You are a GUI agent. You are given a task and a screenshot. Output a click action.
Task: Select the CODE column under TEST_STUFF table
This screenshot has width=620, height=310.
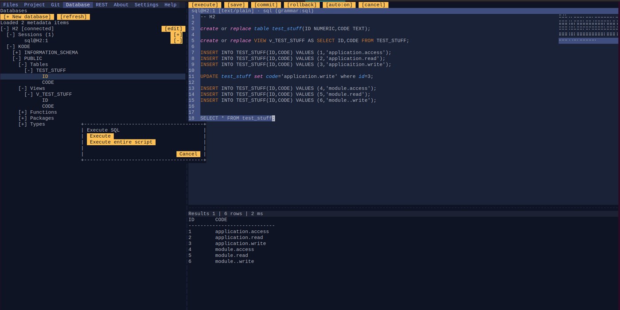tap(48, 82)
